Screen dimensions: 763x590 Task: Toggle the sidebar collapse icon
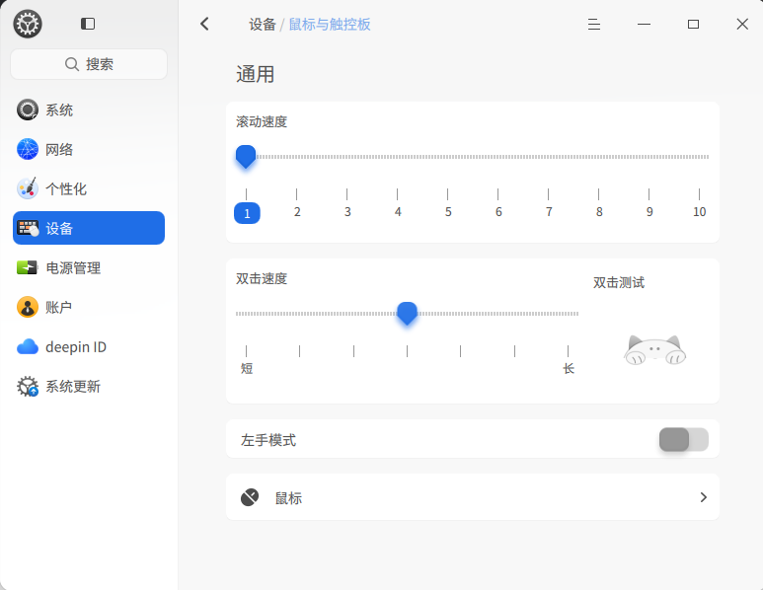pyautogui.click(x=88, y=24)
